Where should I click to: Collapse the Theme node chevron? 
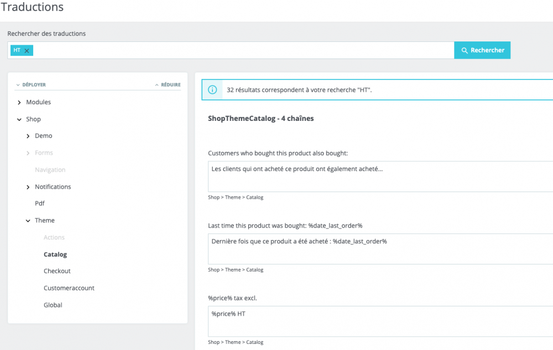pyautogui.click(x=28, y=221)
